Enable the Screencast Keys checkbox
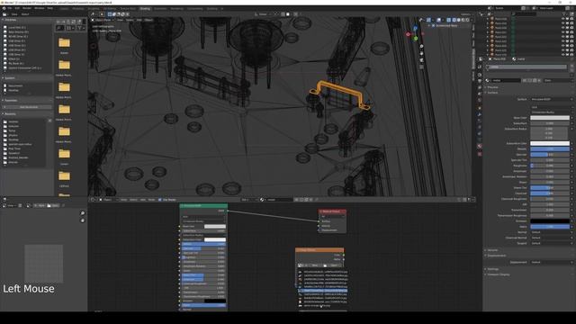This screenshot has width=576, height=324. pos(434,26)
